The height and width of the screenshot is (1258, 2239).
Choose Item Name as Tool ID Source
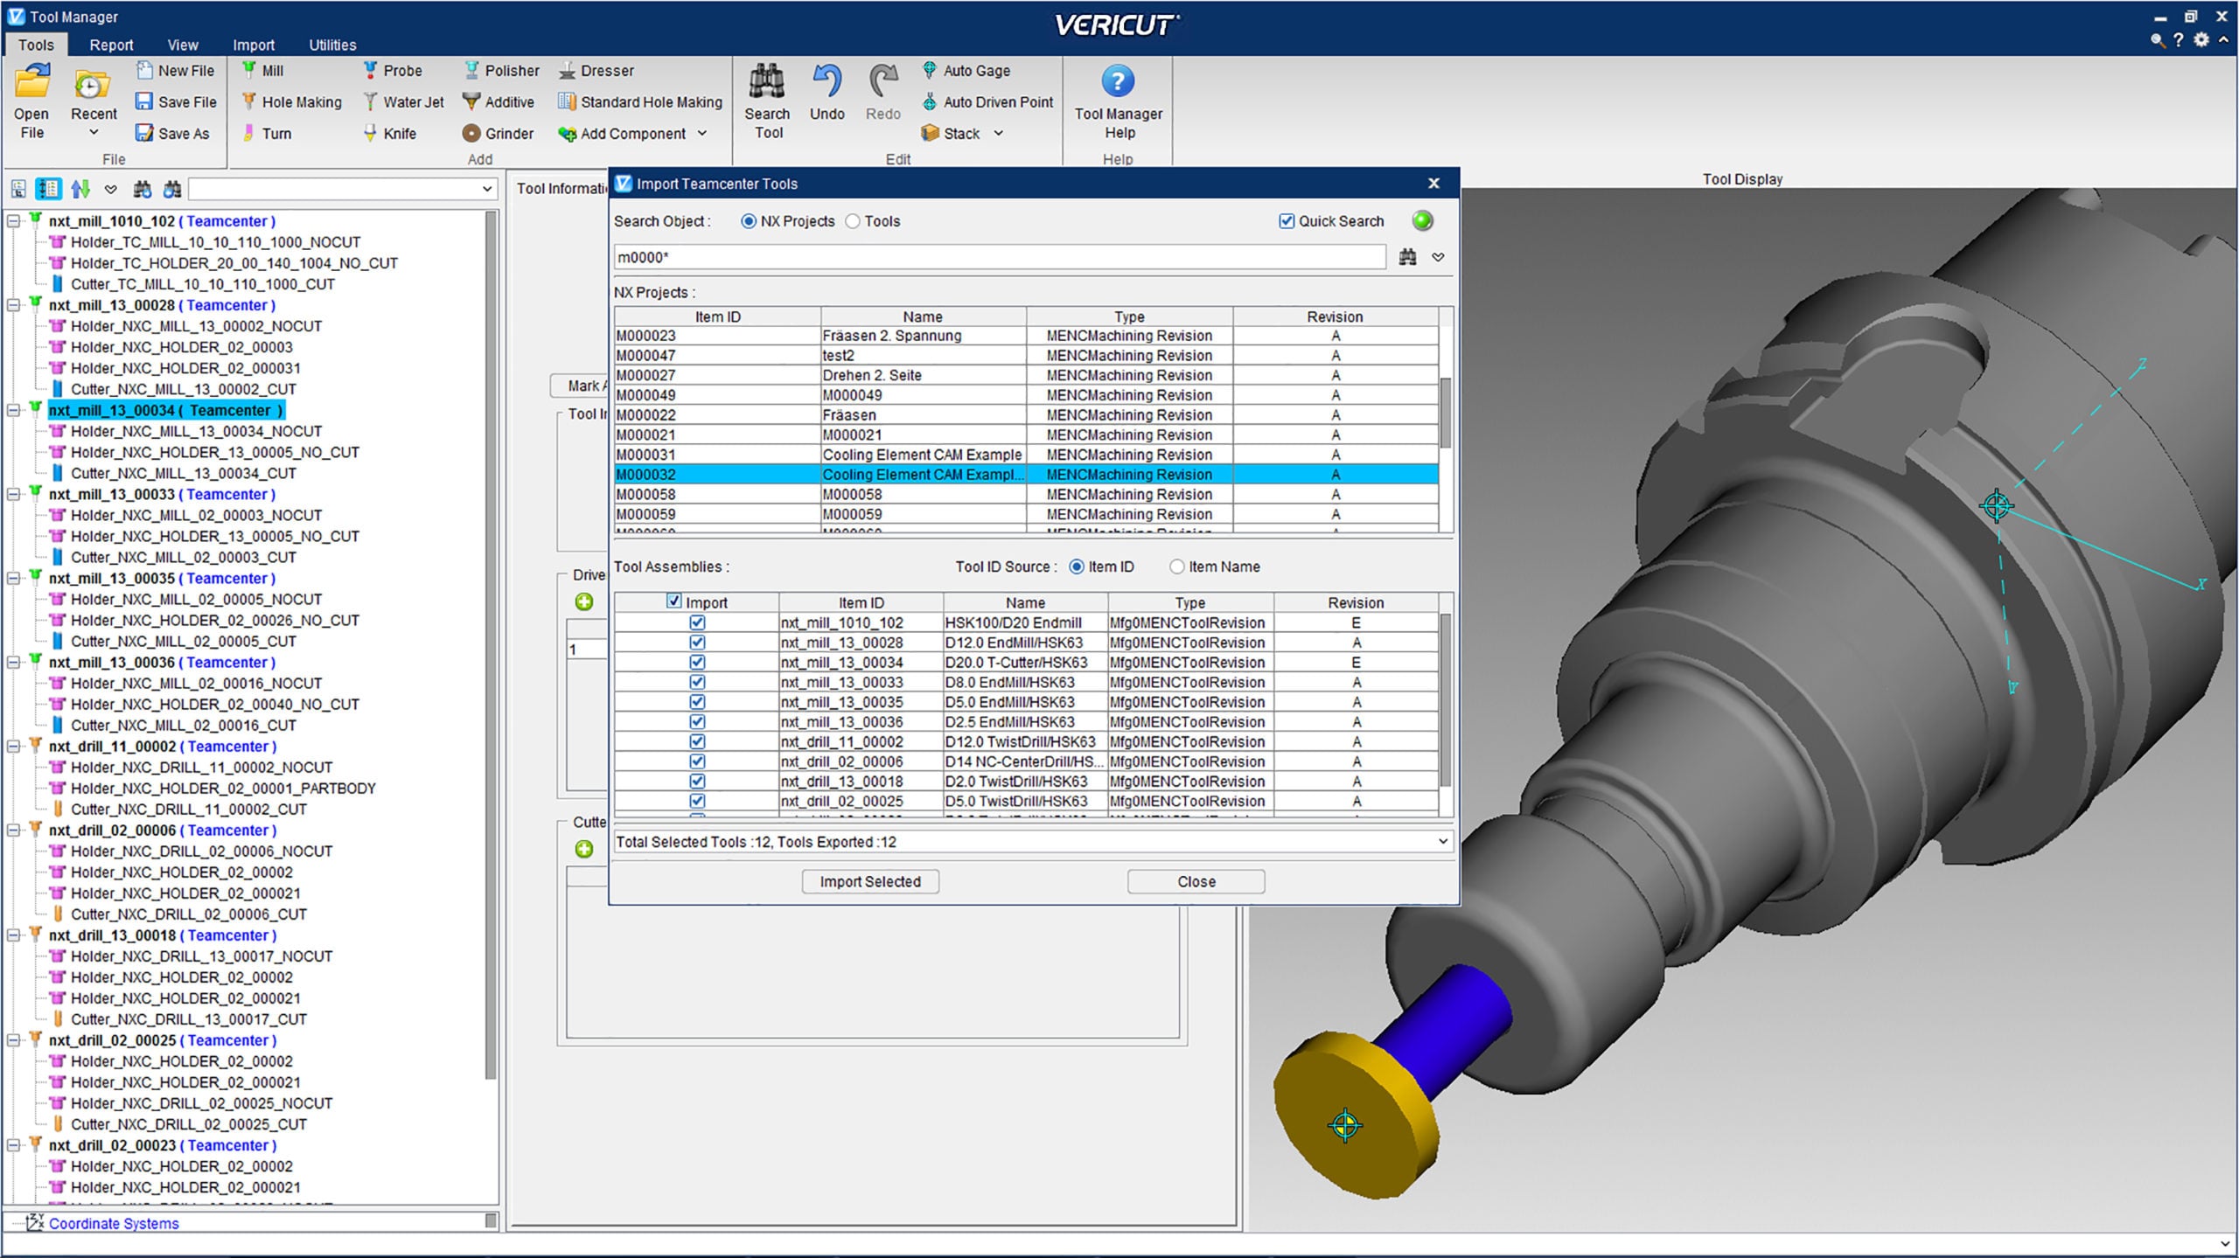click(x=1177, y=566)
